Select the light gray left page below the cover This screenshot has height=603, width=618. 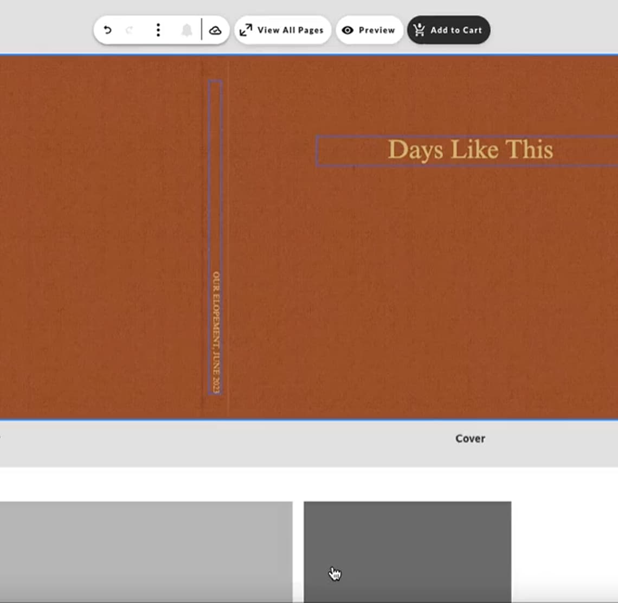tap(145, 550)
